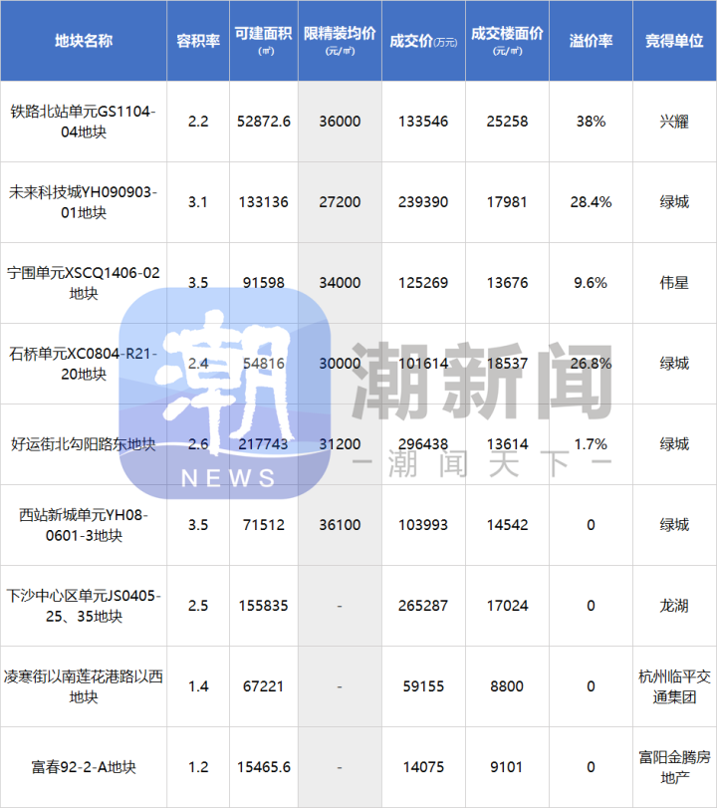Viewport: 717px width, 808px height.
Task: Click the 宁围单元XSCQ1406-02地块 cell
Action: [84, 283]
